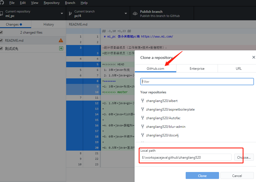Click diff line number 12 in gutter
256x182 pixels.
click(97, 103)
